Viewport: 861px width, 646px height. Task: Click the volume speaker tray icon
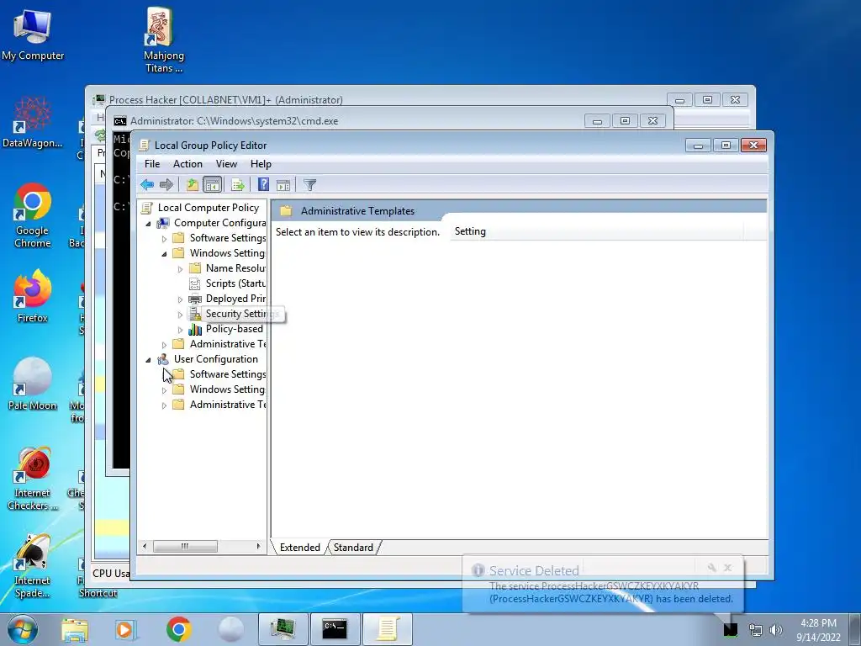776,630
